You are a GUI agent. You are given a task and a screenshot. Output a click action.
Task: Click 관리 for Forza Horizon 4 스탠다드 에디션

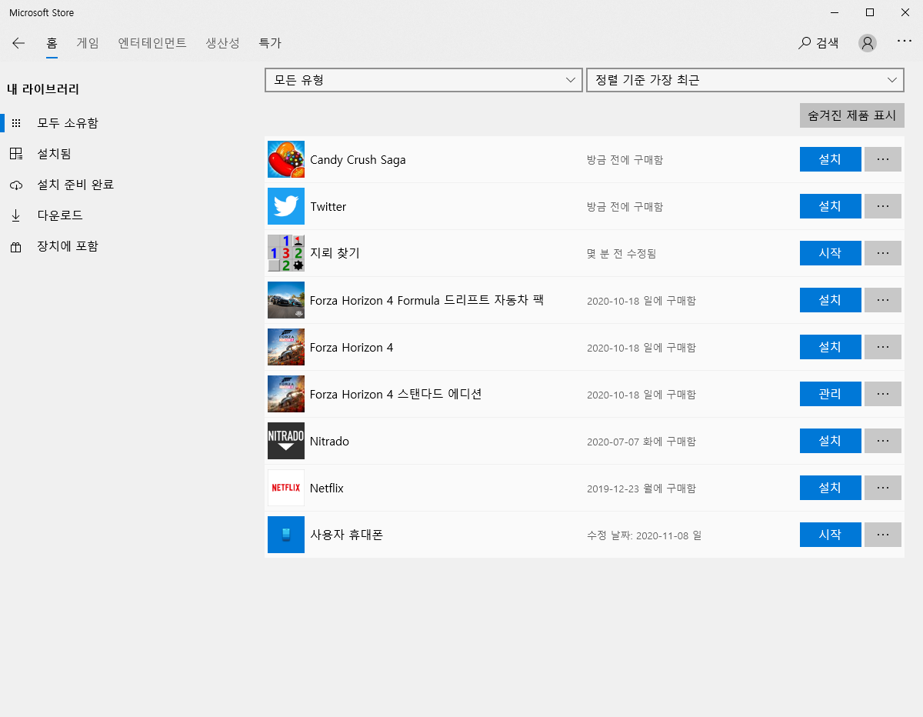[831, 394]
